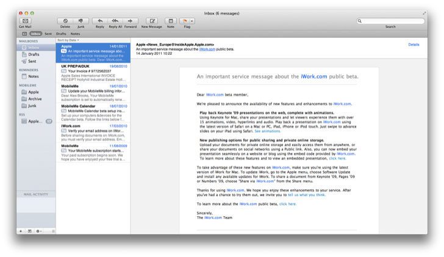Toggle the Mail Activity pane button

[x=30, y=231]
